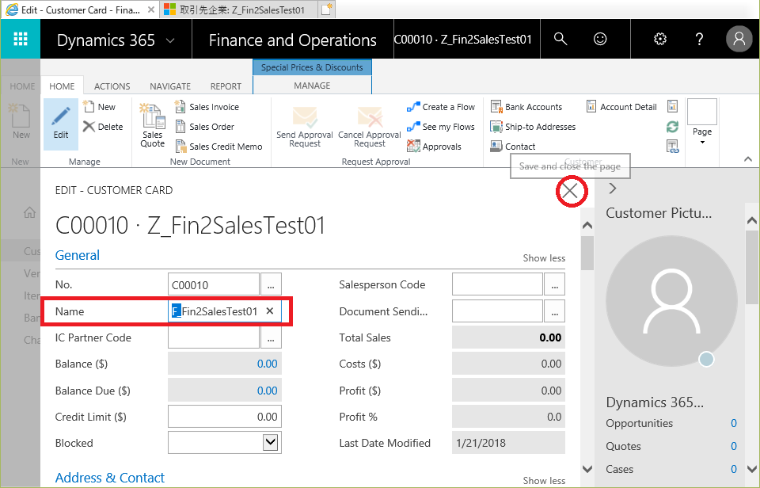Create a new Sales Order
Image resolution: width=760 pixels, height=488 pixels.
pos(204,127)
